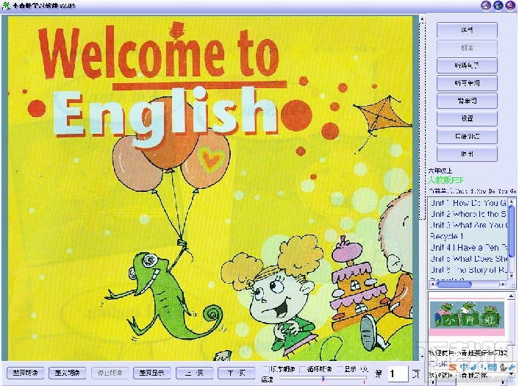Click the Sogou punctuation mode icon
This screenshot has width=519, height=386.
click(483, 367)
